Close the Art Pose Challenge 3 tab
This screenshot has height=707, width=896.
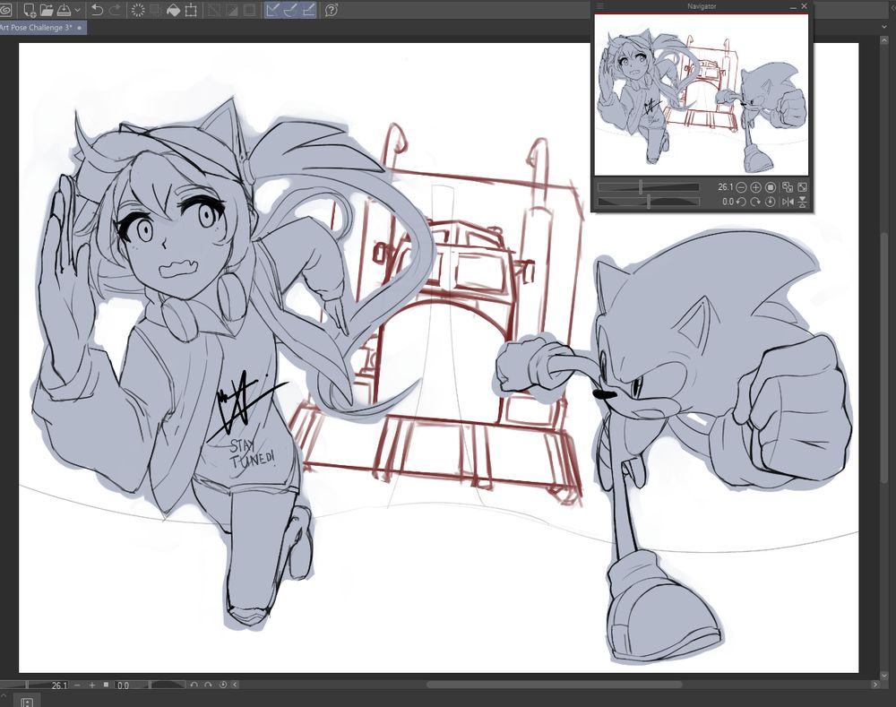click(79, 28)
